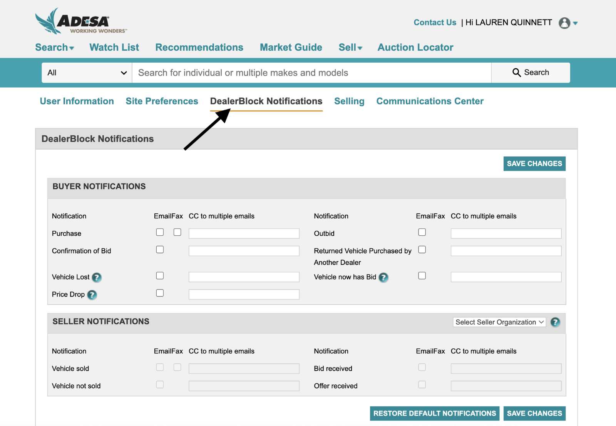The width and height of the screenshot is (616, 426).
Task: Click CC emails field for Bid received
Action: pos(506,369)
